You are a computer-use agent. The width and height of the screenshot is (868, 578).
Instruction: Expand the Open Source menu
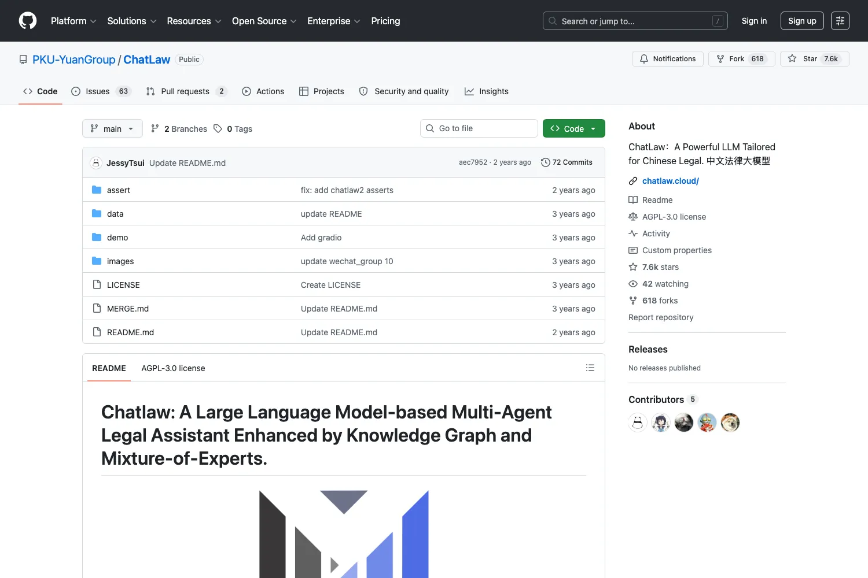(264, 21)
